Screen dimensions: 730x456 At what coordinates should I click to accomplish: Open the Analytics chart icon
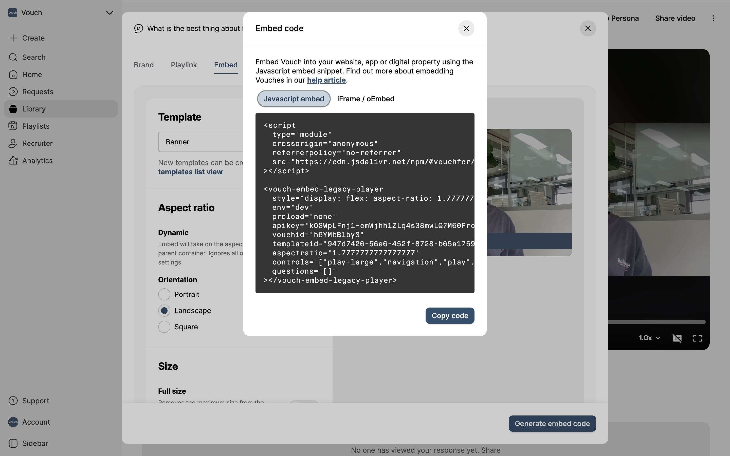tap(13, 161)
